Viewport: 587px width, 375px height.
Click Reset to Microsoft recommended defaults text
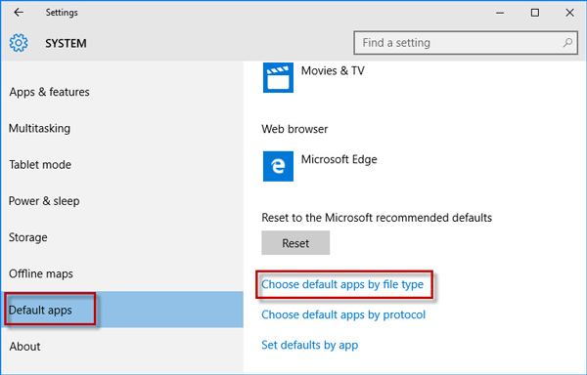tap(377, 218)
